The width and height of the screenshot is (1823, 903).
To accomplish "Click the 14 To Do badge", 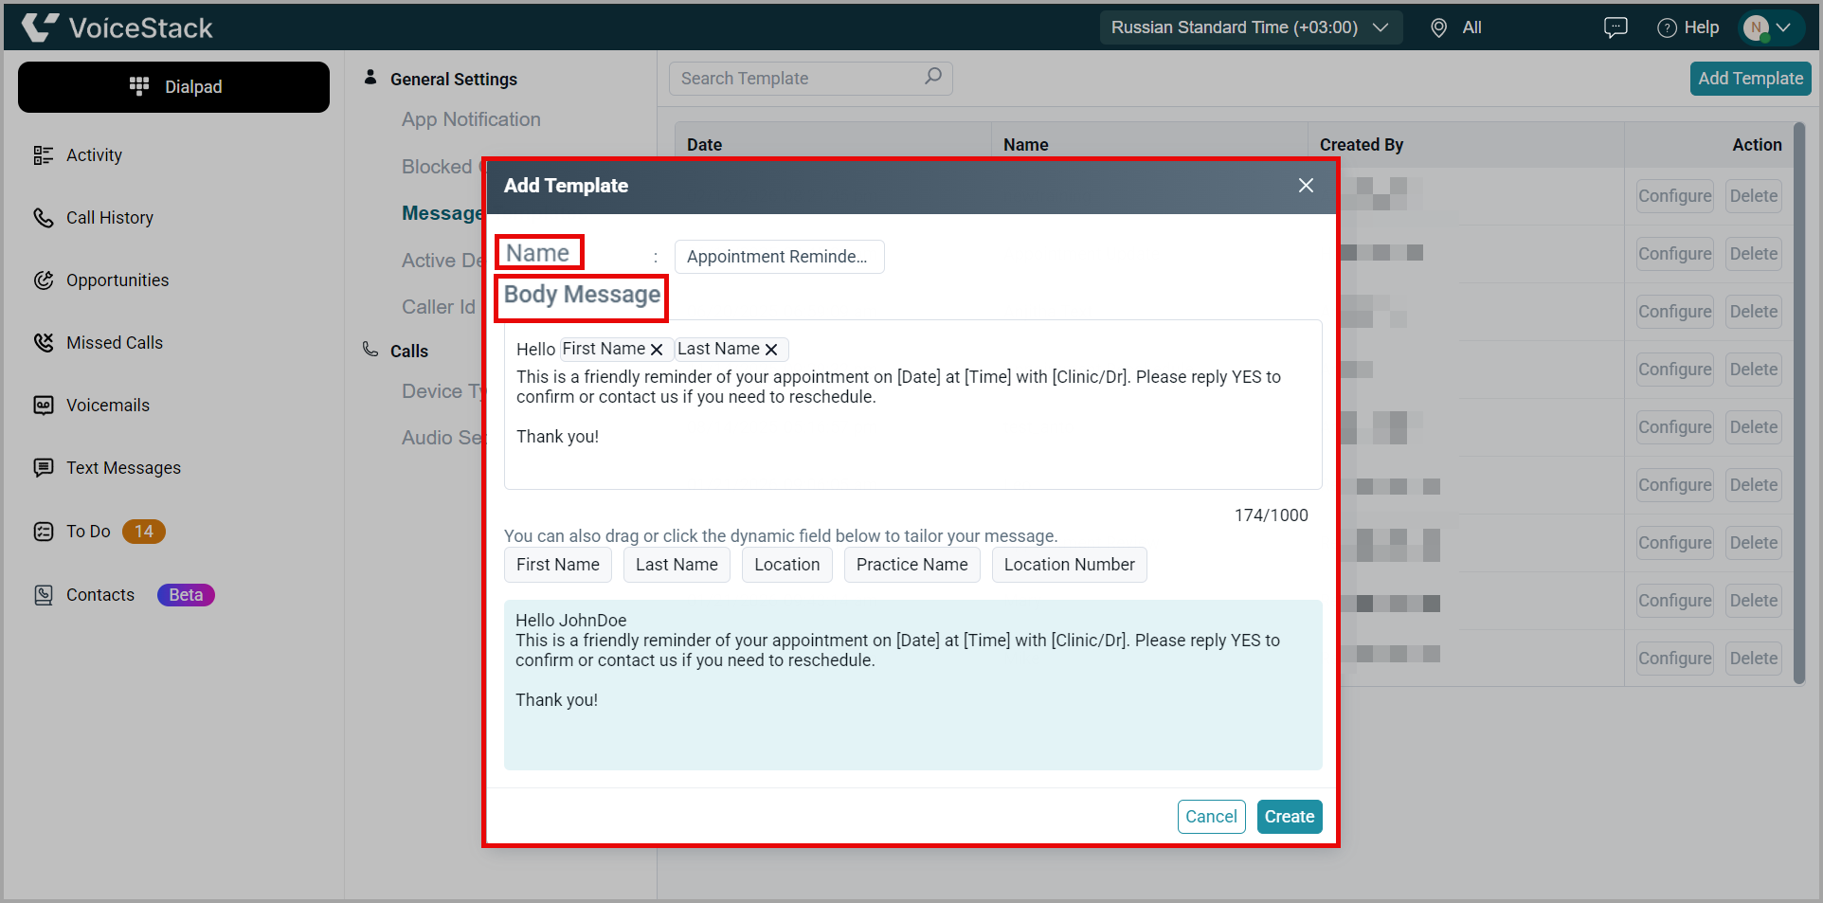I will click(144, 532).
